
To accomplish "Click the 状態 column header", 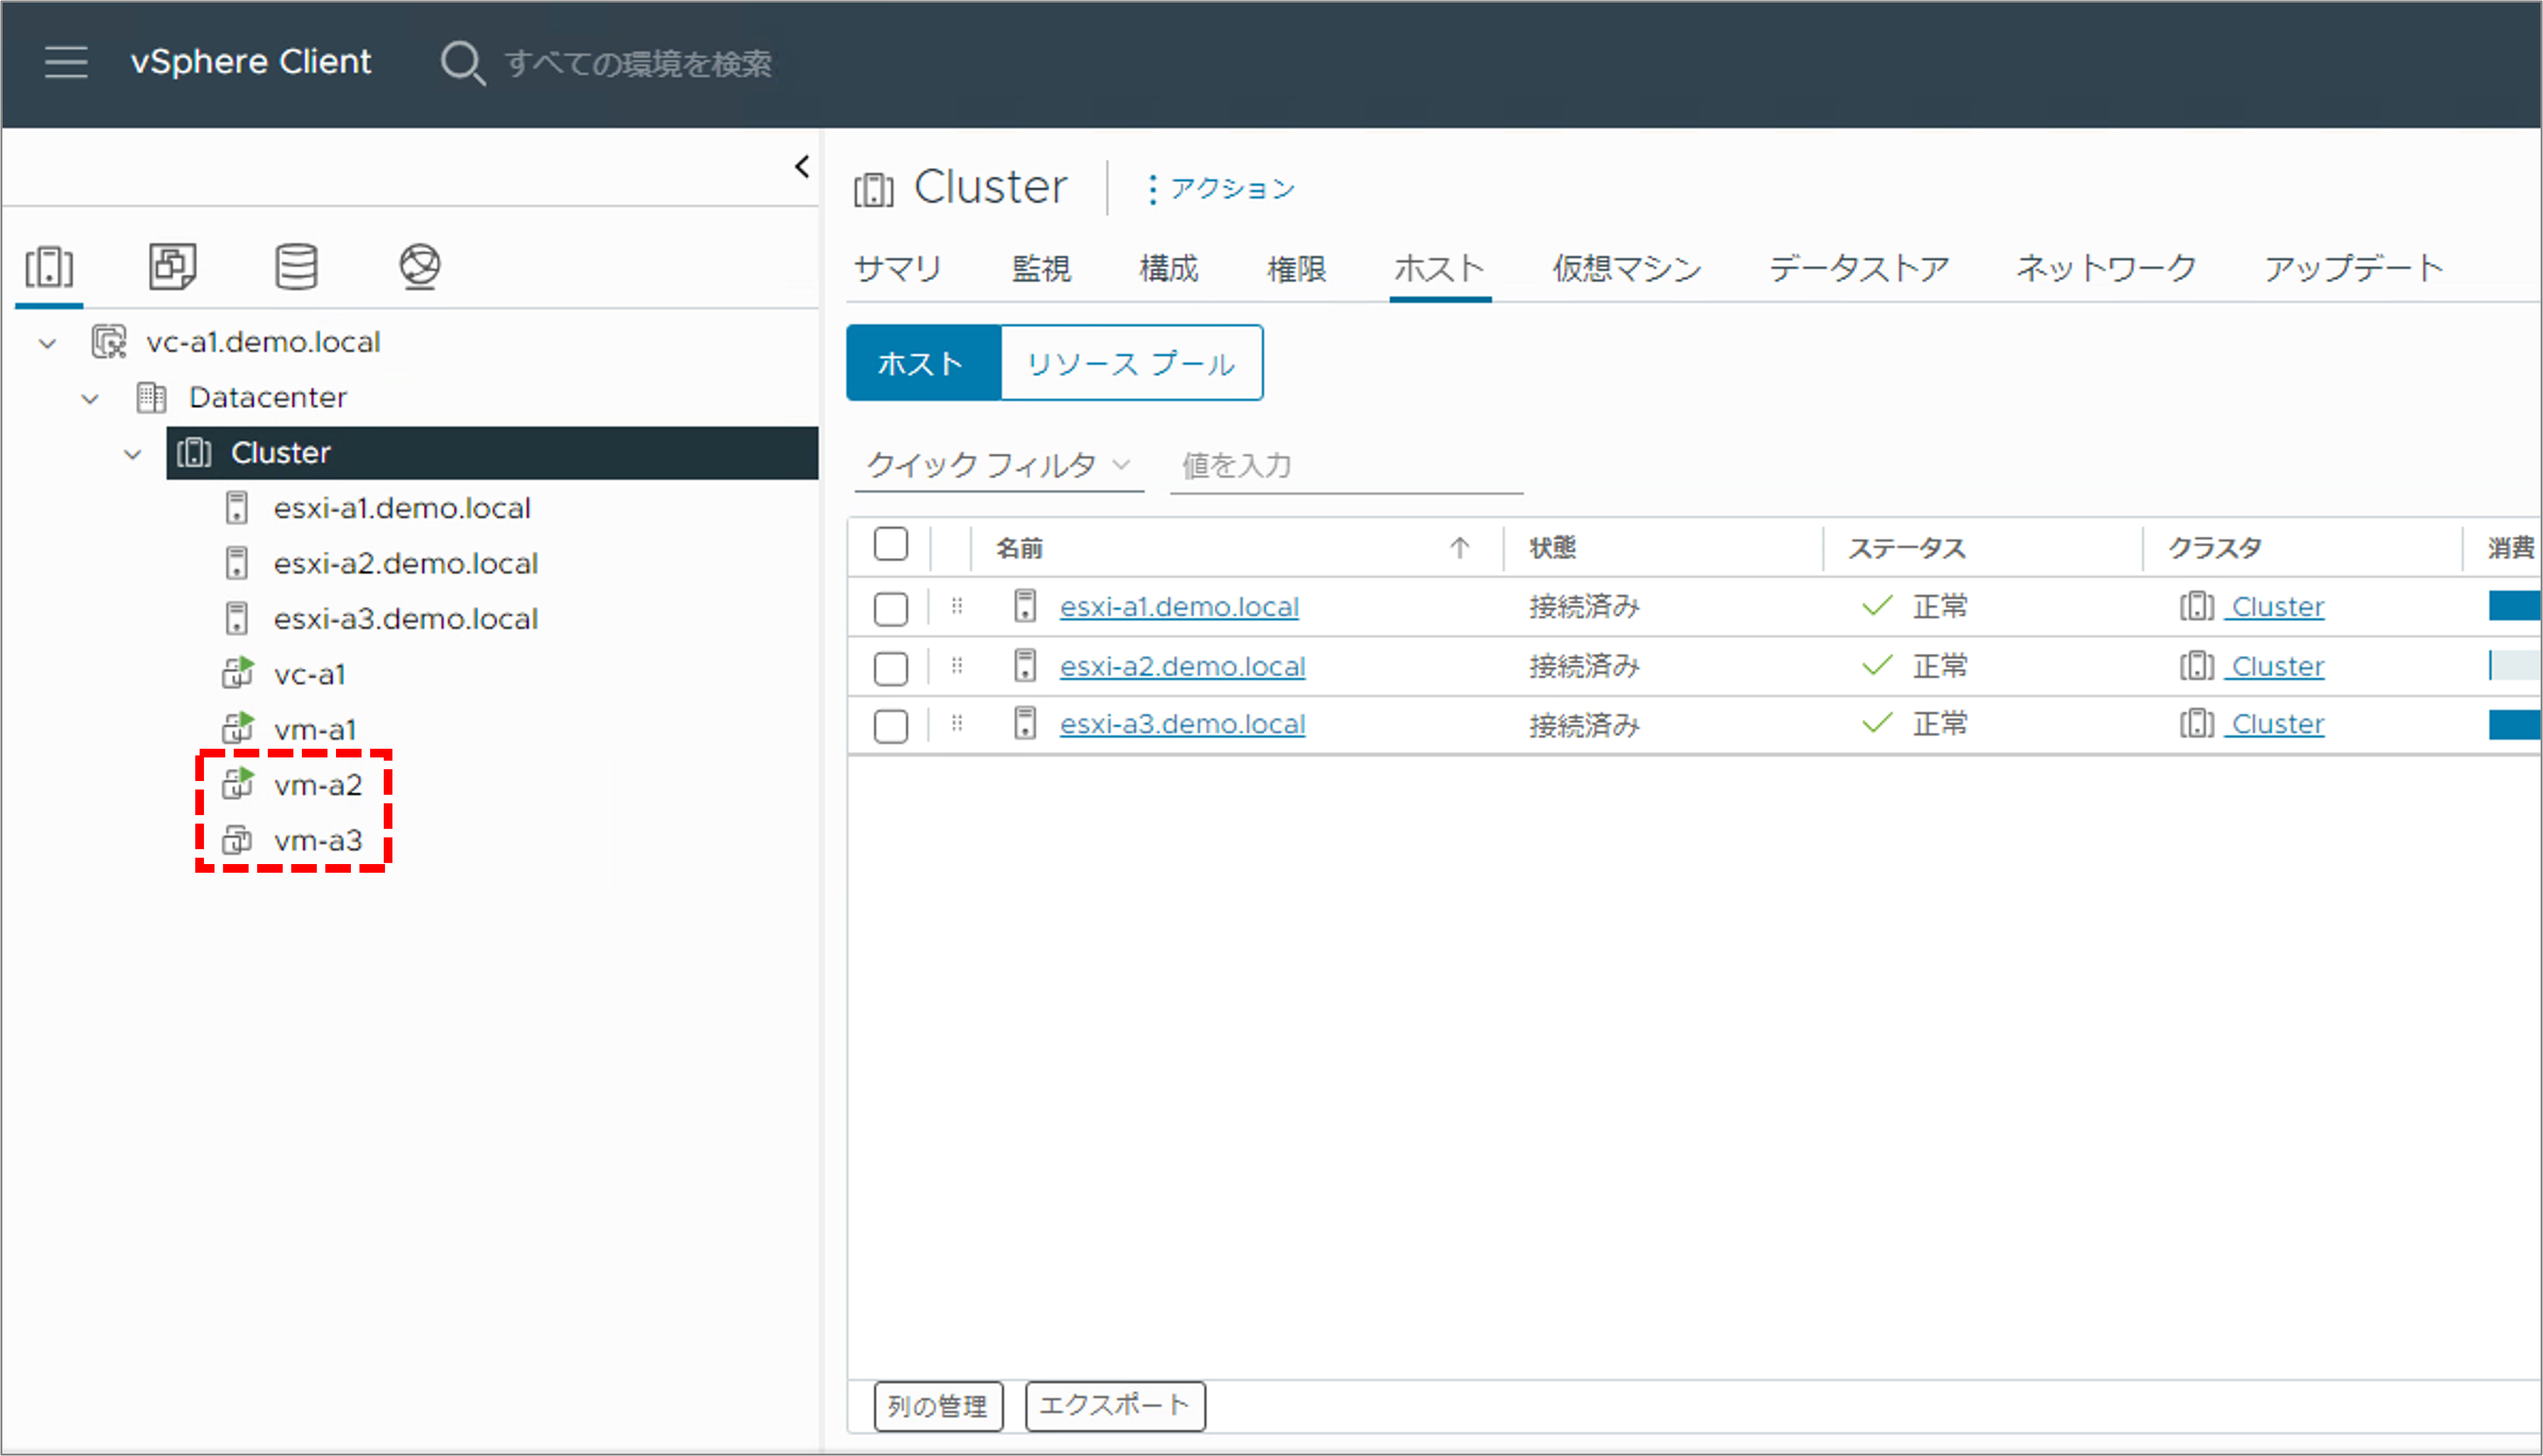I will 1553,548.
